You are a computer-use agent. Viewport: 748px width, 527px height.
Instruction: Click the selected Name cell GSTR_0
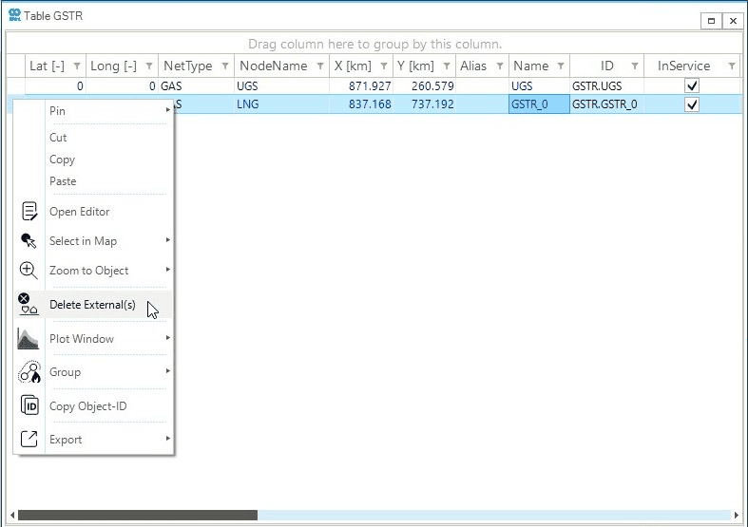[x=539, y=104]
